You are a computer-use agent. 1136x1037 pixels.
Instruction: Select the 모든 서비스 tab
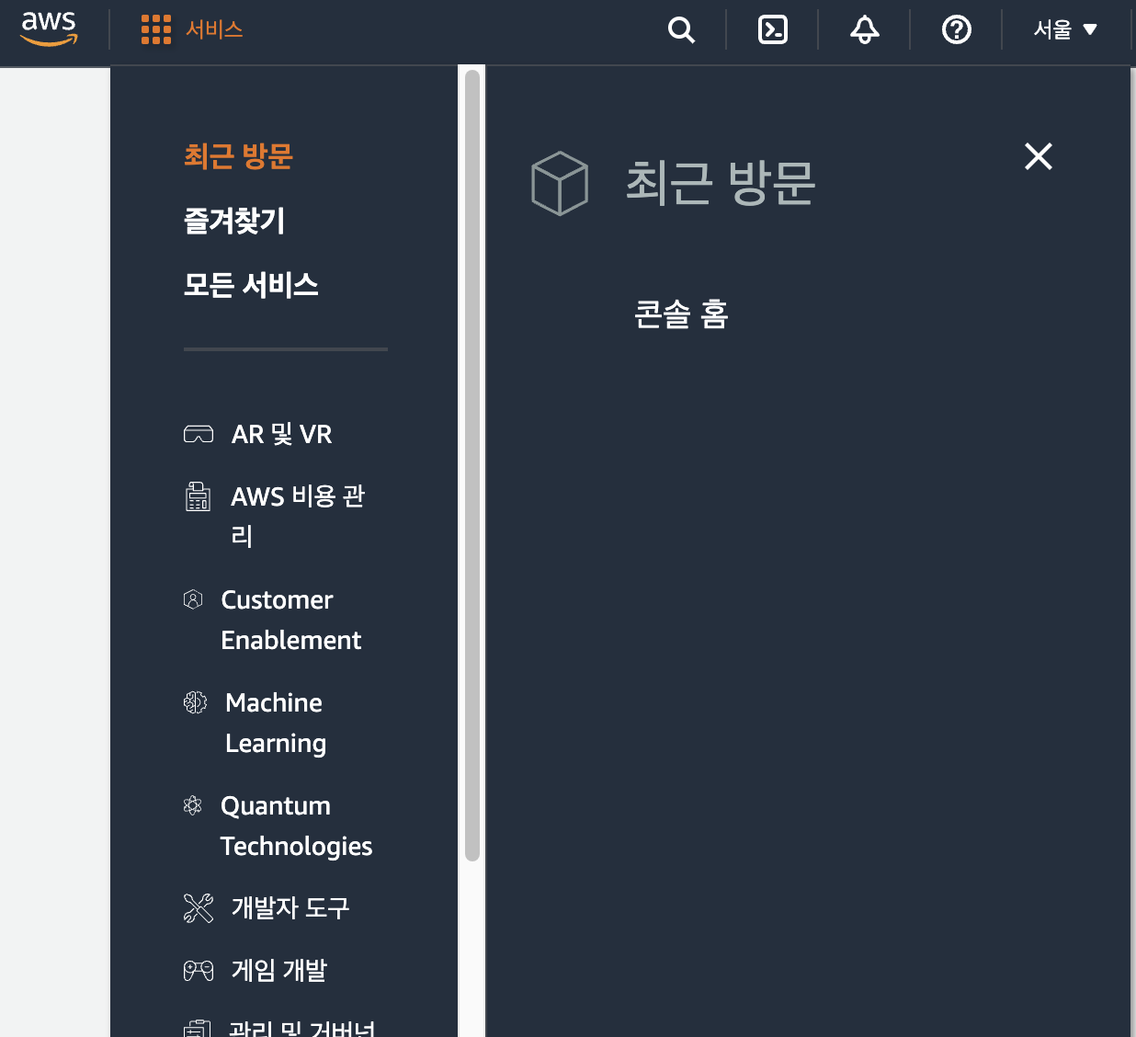pos(251,285)
